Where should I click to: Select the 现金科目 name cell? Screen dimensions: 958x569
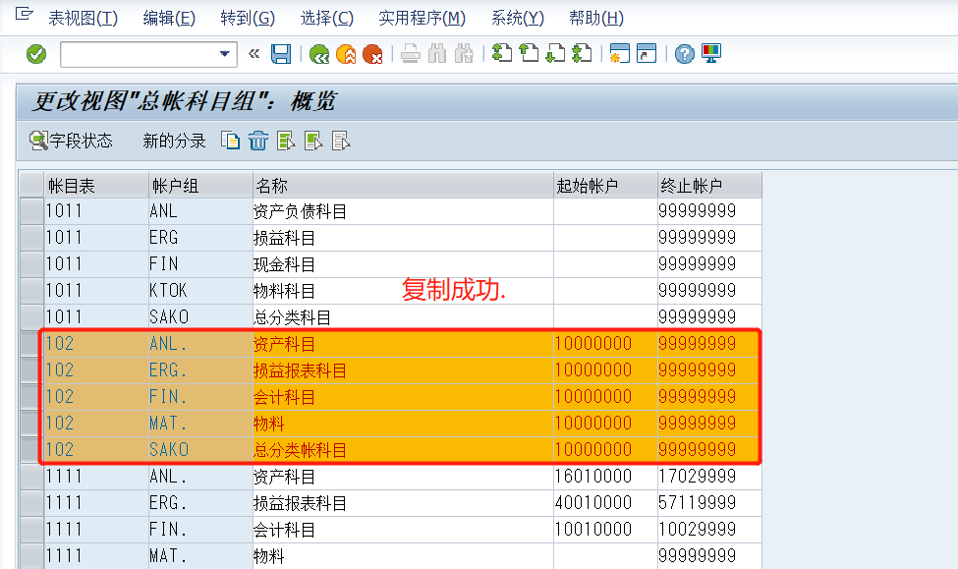[403, 264]
